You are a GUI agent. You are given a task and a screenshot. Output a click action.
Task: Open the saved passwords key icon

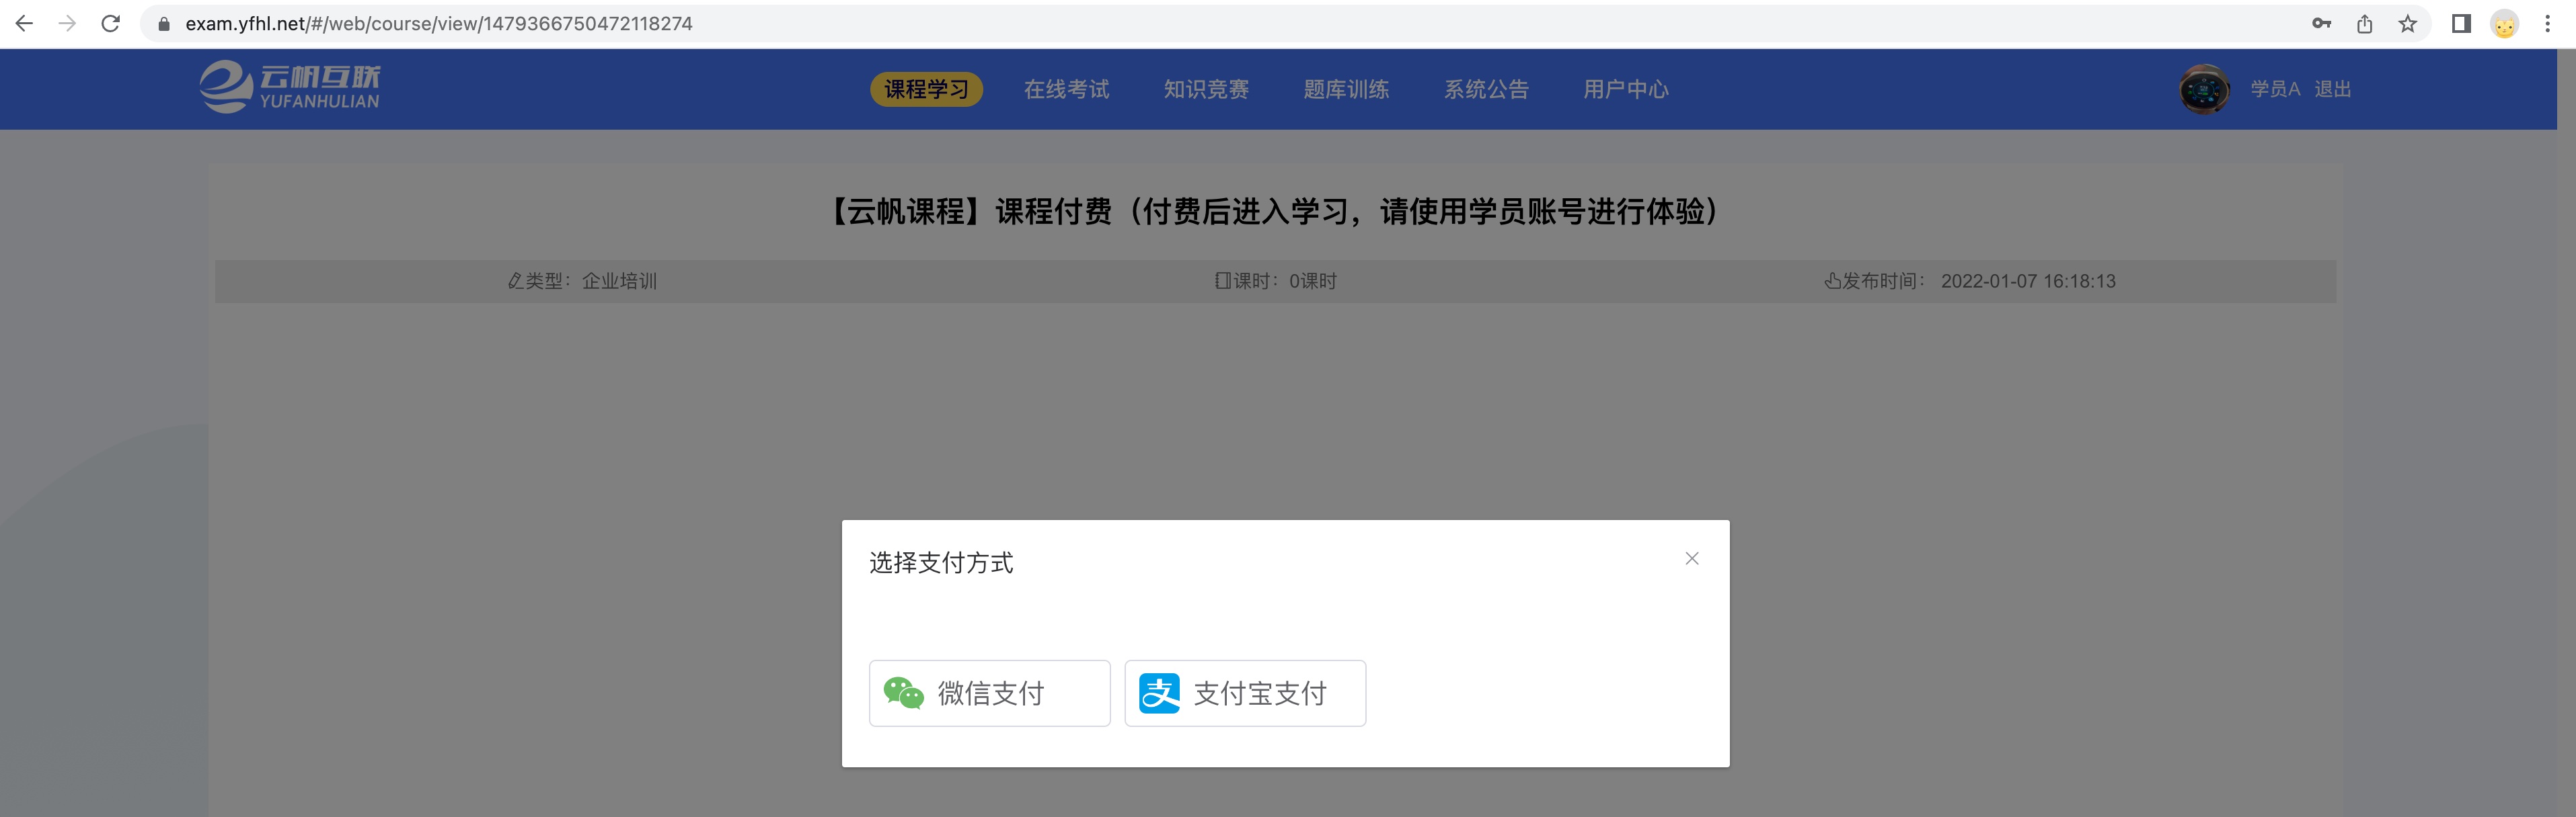(x=2321, y=23)
